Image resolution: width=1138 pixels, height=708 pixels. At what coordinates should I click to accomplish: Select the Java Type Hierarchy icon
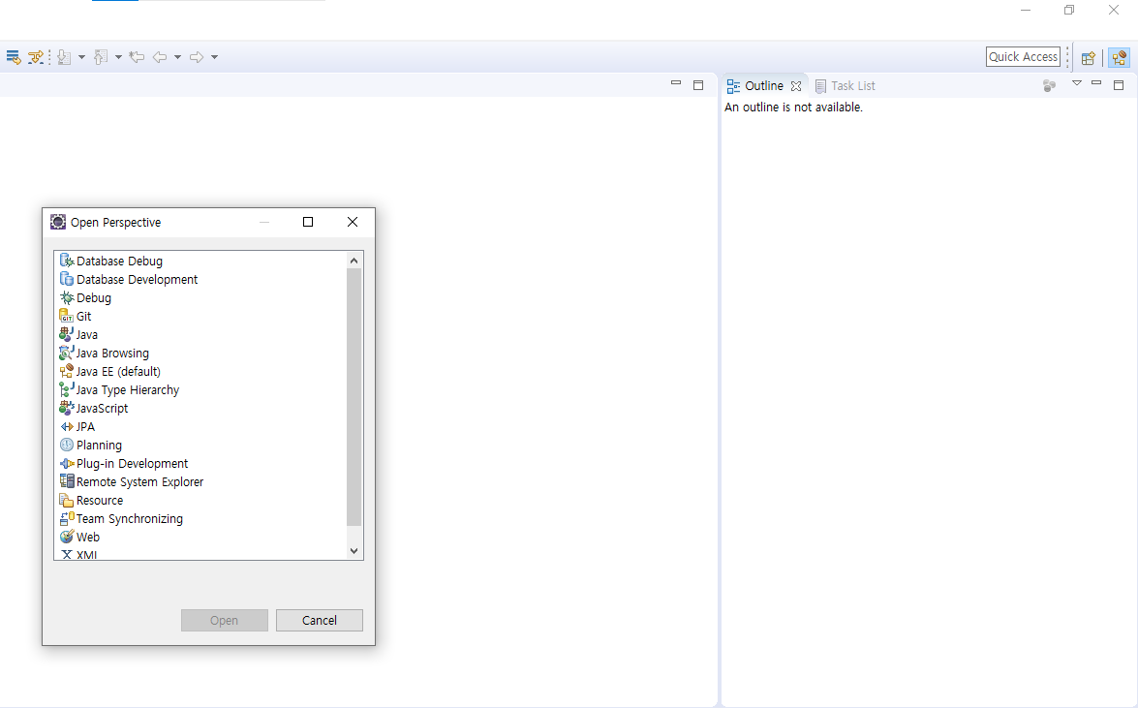pos(66,389)
